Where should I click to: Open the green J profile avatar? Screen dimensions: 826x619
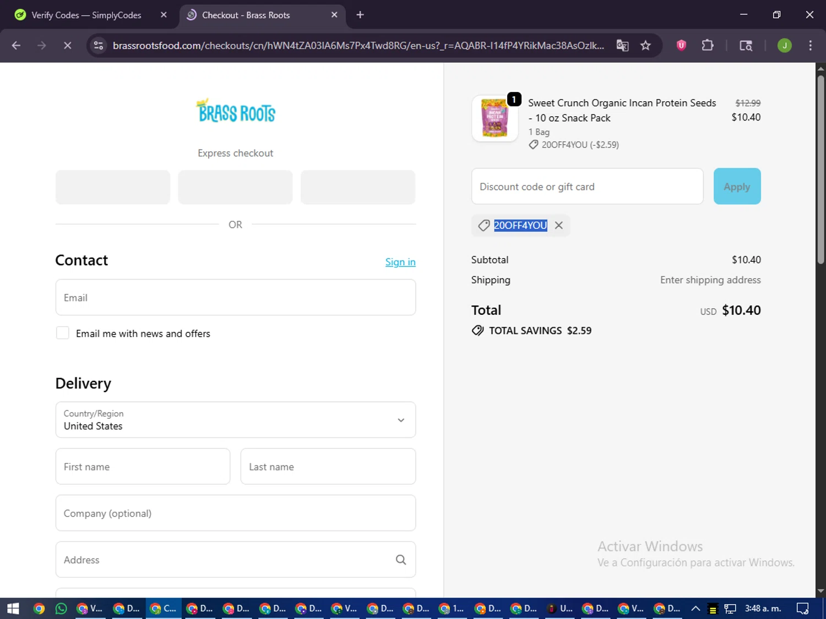tap(784, 46)
